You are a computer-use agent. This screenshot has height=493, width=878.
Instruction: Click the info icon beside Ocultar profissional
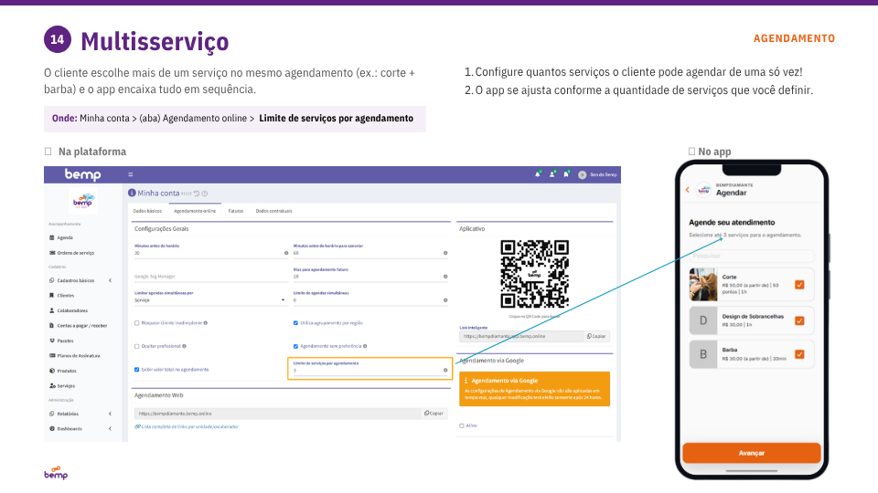(x=184, y=346)
